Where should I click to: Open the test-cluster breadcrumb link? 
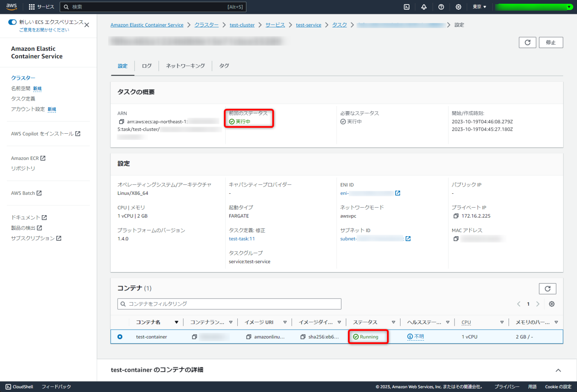(x=242, y=25)
